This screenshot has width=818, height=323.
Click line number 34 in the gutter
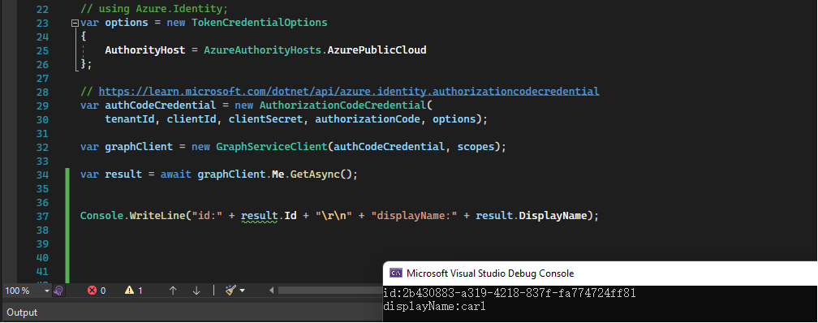[x=42, y=174]
